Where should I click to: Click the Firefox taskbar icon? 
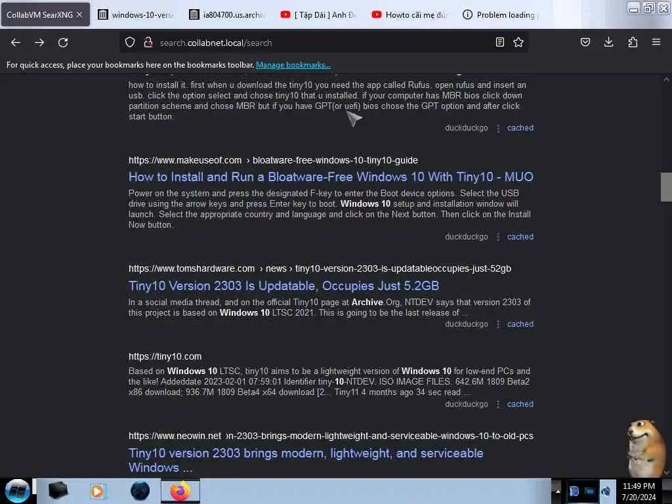[180, 491]
